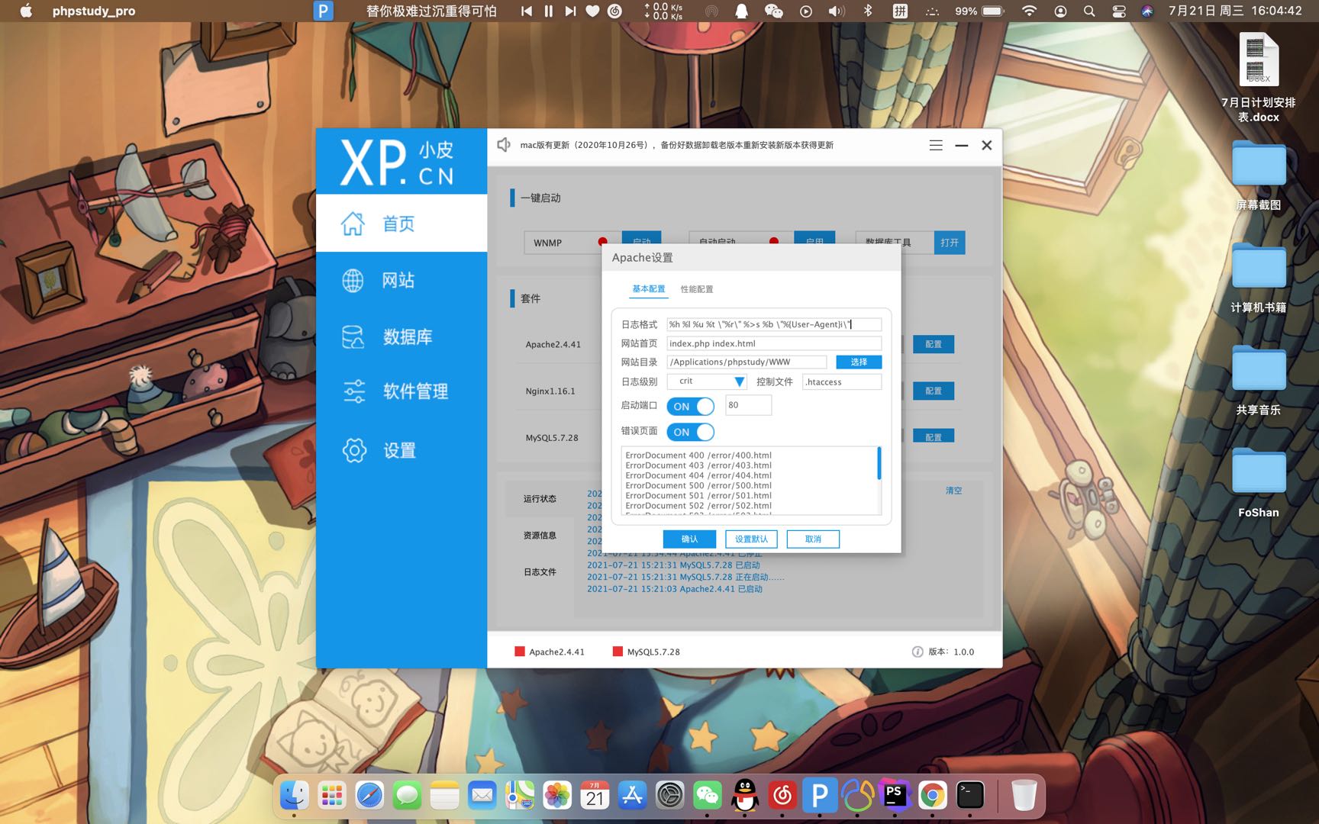
Task: Click the speaker announcement icon in phpstudy
Action: 504,145
